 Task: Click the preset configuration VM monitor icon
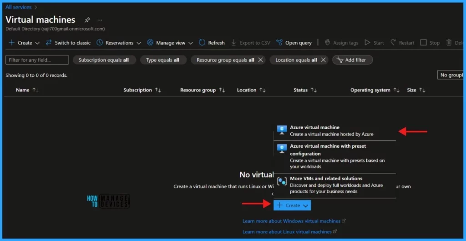(282, 148)
